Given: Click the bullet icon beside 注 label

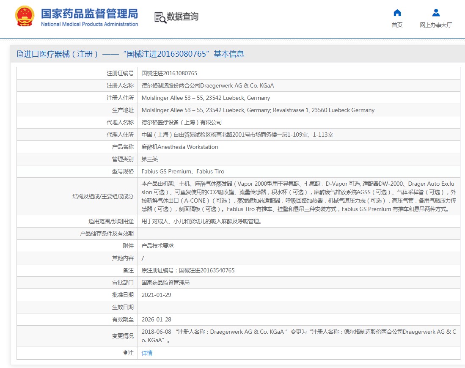Looking at the screenshot, I should (125, 353).
